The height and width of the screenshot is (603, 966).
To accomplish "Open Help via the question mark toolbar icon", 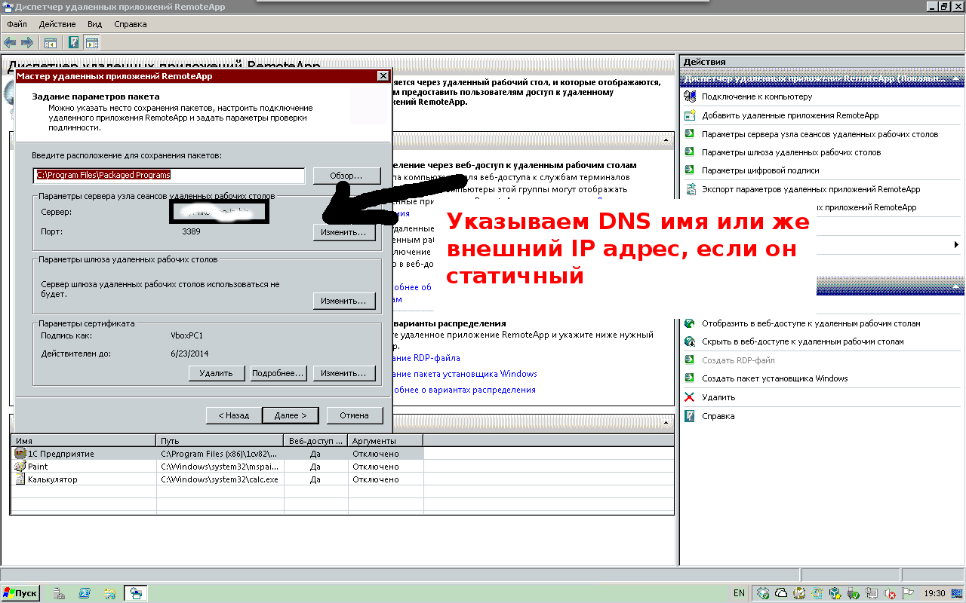I will tap(73, 42).
